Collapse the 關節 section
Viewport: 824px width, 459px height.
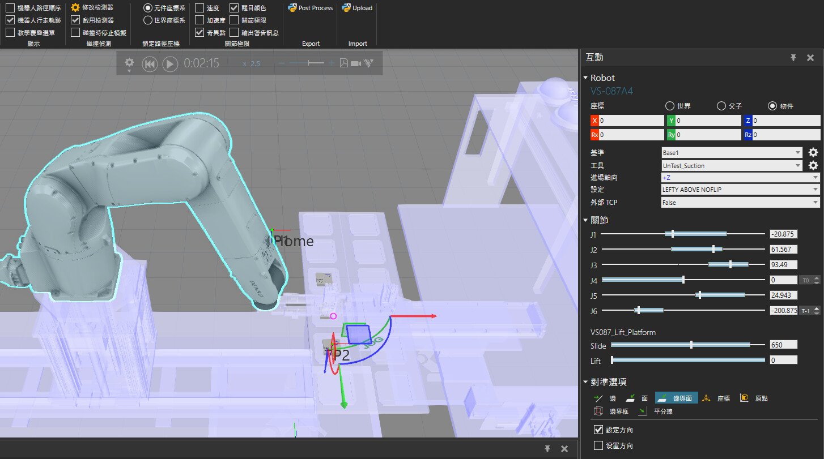[585, 220]
